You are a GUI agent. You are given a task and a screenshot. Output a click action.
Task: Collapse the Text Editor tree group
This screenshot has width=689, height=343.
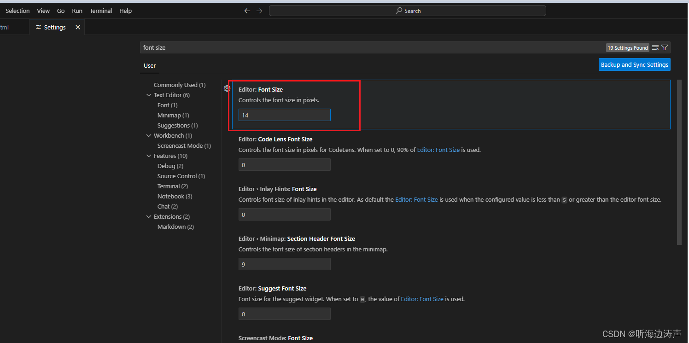[149, 95]
